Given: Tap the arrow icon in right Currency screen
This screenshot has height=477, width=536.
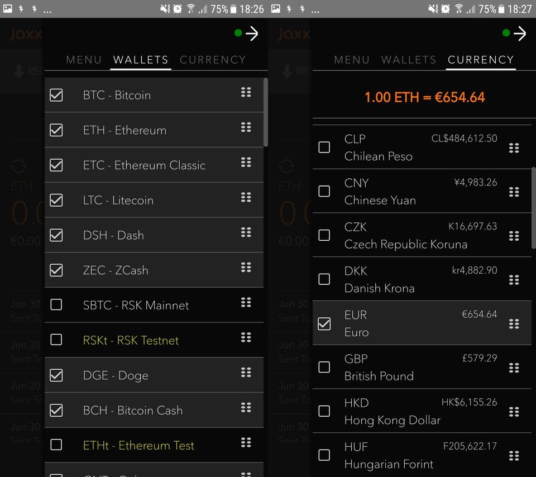Looking at the screenshot, I should click(x=520, y=34).
